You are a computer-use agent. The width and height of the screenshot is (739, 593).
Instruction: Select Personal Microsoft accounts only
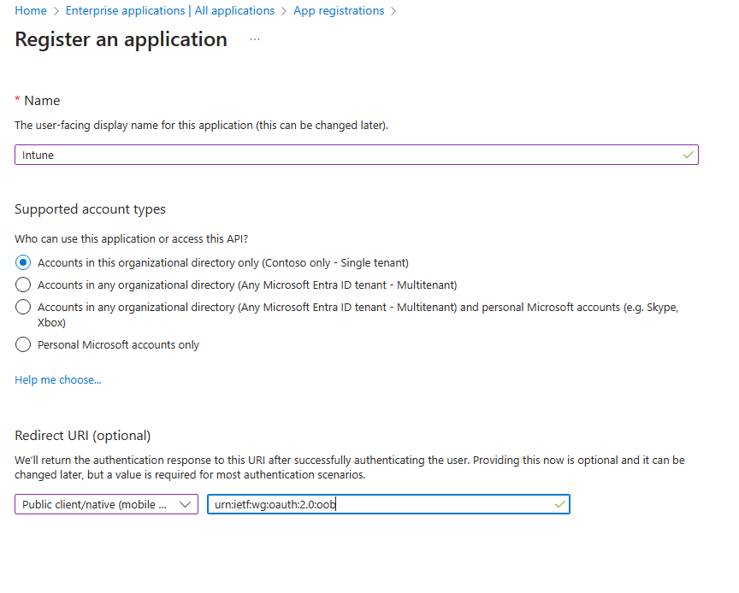pos(23,344)
